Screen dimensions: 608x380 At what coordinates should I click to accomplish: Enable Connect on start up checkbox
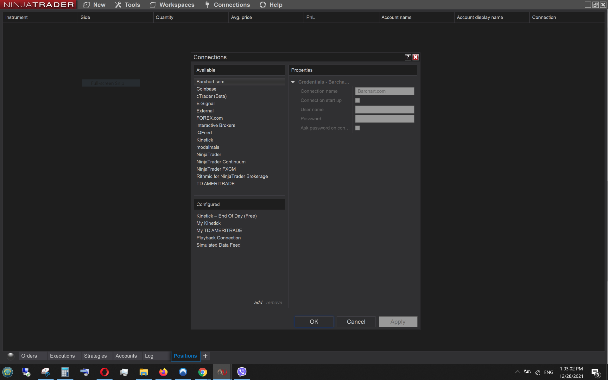[x=358, y=100]
